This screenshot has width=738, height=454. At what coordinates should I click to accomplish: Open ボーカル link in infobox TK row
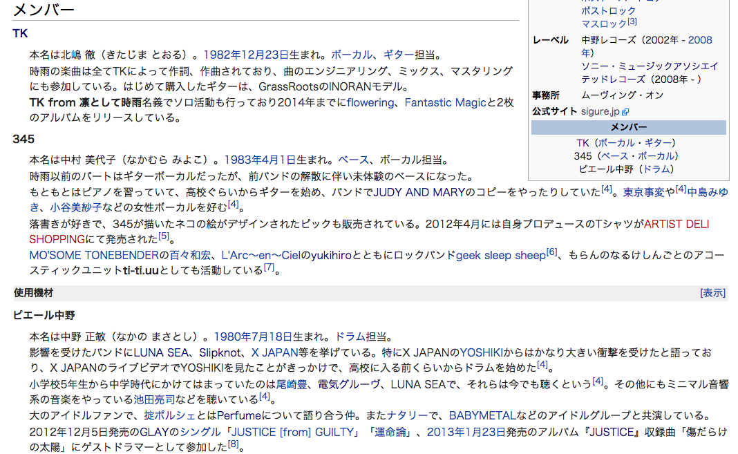tap(616, 143)
